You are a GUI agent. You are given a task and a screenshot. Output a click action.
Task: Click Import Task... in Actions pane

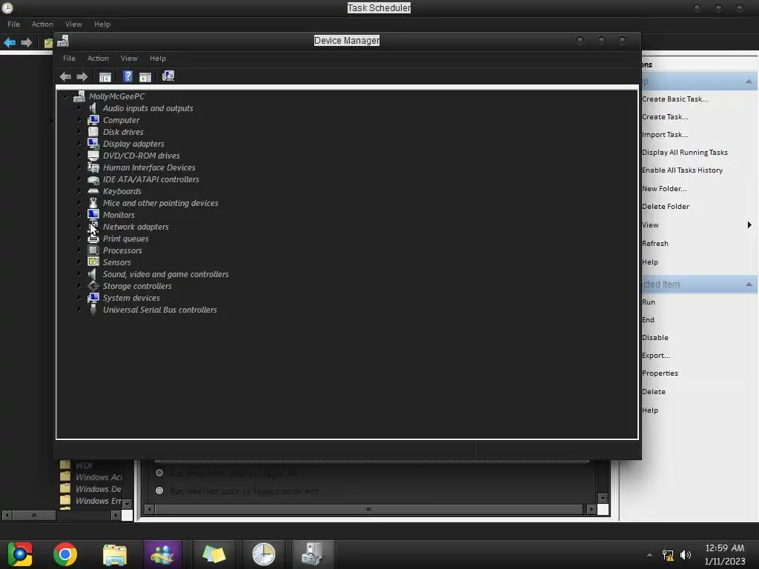[x=665, y=135]
